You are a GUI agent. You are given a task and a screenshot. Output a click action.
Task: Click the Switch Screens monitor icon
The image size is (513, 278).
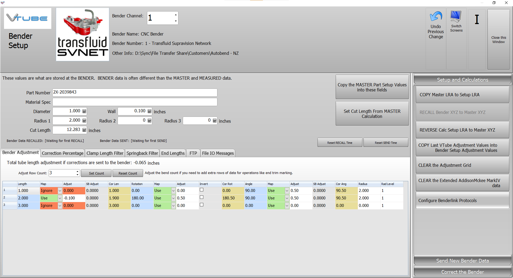coord(456,17)
